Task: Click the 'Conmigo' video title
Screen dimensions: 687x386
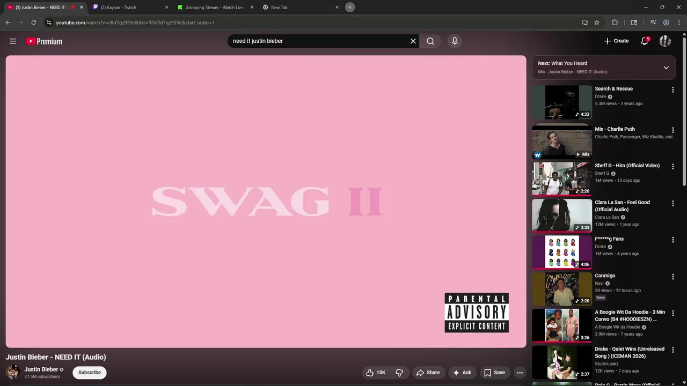Action: pyautogui.click(x=605, y=276)
